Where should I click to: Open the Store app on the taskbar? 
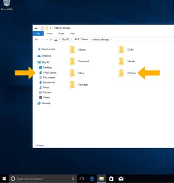tap(111, 178)
